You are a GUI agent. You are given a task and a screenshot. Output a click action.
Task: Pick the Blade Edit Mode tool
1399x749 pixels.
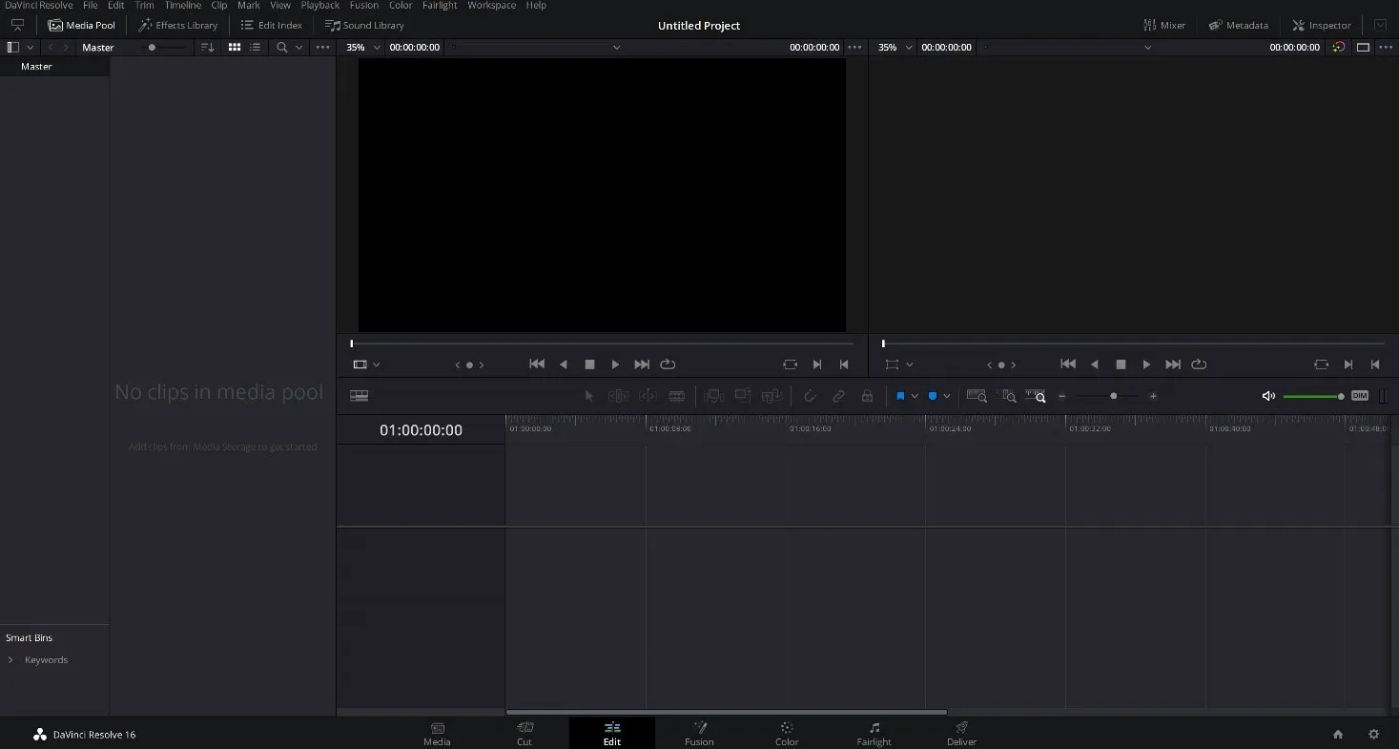[x=677, y=396]
